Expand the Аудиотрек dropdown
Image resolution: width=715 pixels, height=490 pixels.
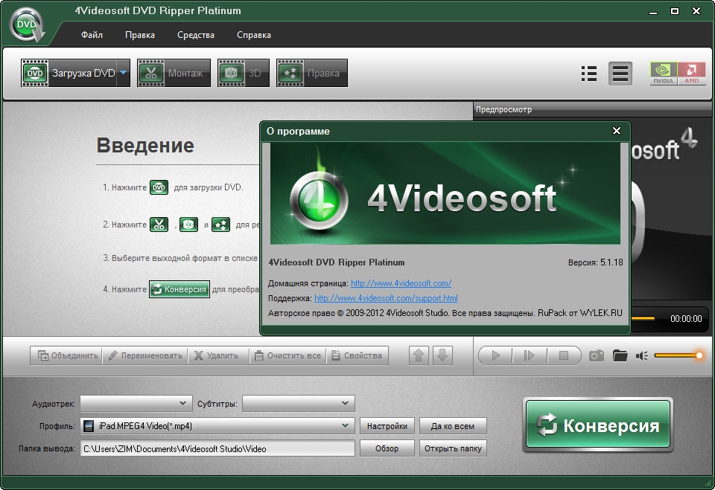point(136,404)
